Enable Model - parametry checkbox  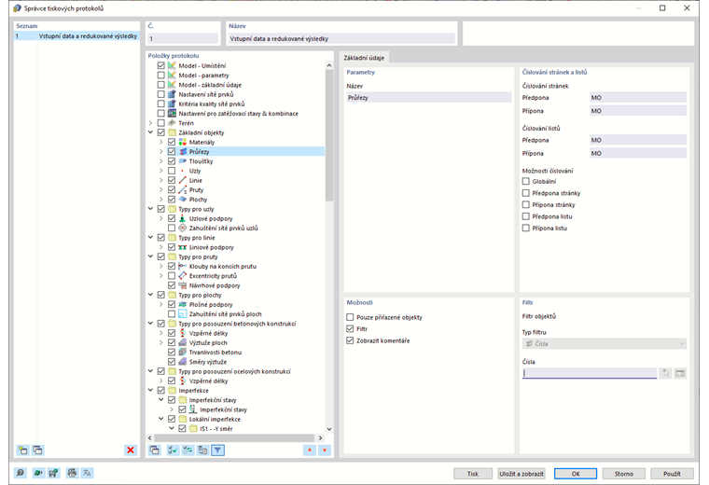pyautogui.click(x=161, y=75)
